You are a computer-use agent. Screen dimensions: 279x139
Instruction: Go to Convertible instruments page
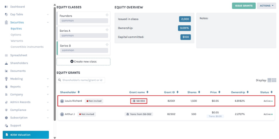tap(27, 47)
